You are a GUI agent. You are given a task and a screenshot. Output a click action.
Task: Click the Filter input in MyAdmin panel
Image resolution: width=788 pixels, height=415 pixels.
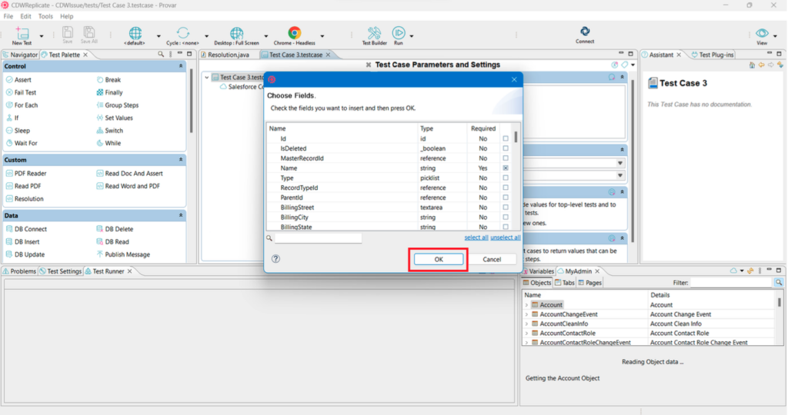click(x=731, y=283)
